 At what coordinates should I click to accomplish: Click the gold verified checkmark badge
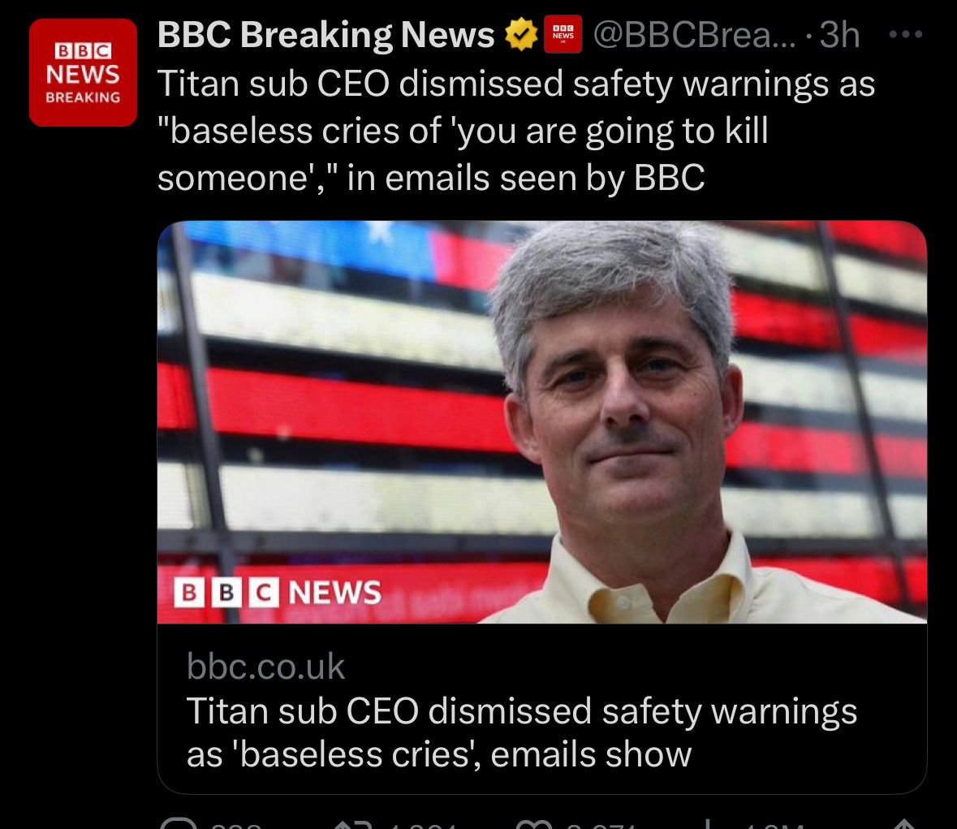coord(521,35)
